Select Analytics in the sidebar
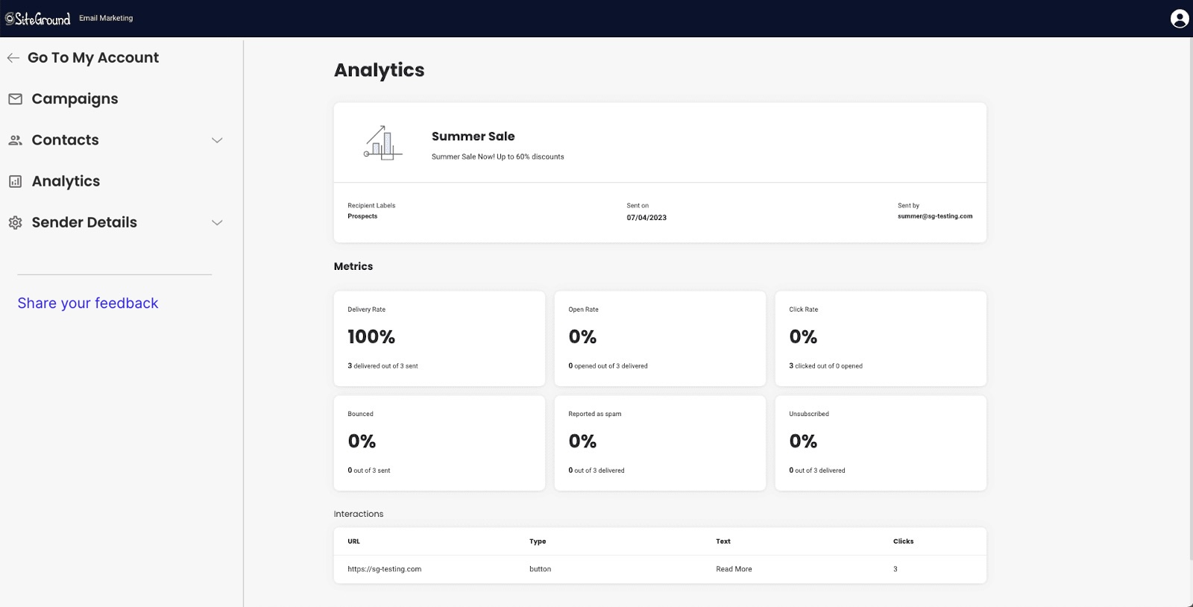 click(66, 181)
